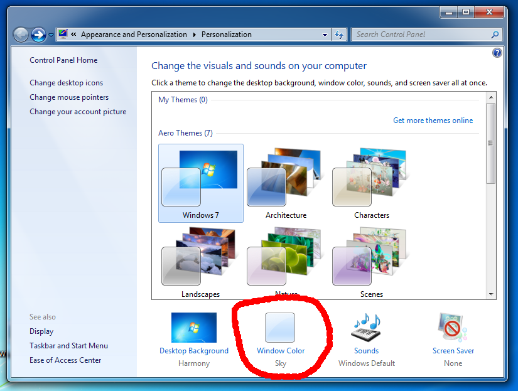Open Taskbar and Start Menu settings
Image resolution: width=518 pixels, height=391 pixels.
(68, 345)
